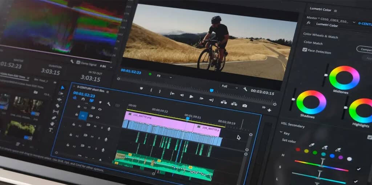Play the program monitor
This screenshot has height=185, width=372.
click(191, 97)
